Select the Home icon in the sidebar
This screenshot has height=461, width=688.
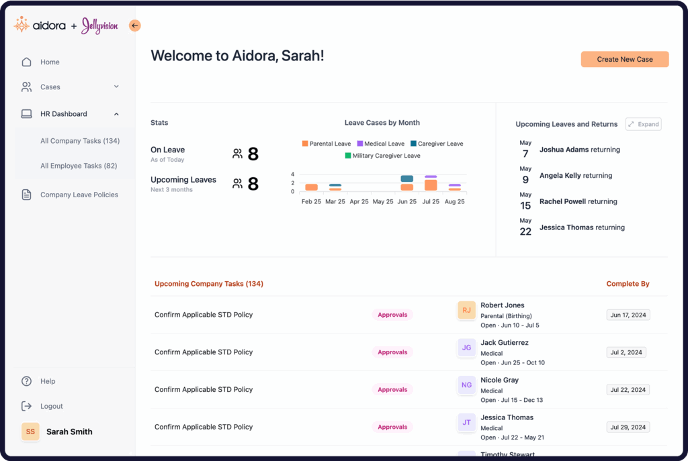27,62
